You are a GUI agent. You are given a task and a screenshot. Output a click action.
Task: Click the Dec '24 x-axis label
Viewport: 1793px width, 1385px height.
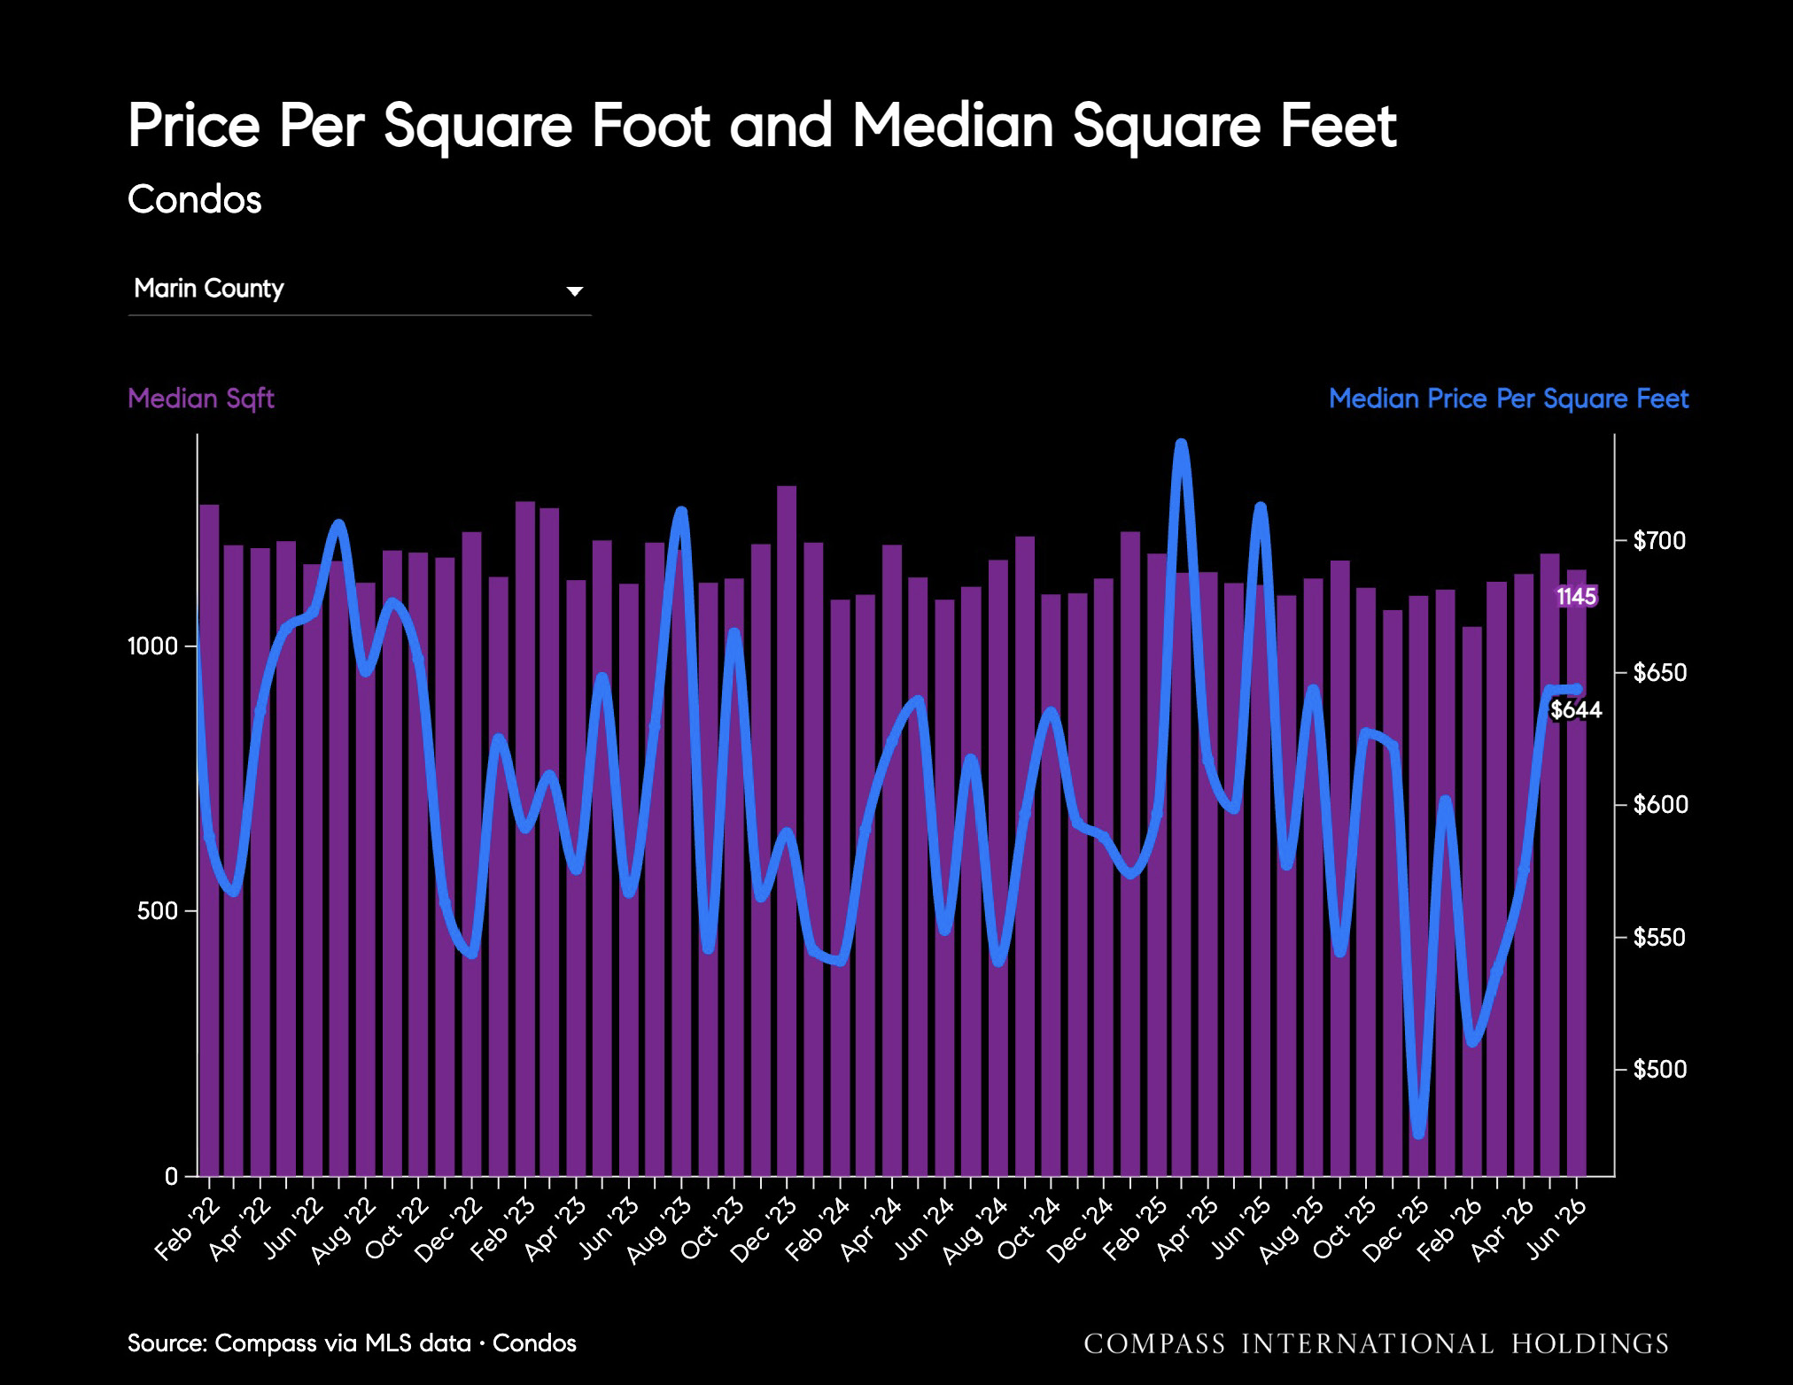[x=1081, y=1230]
